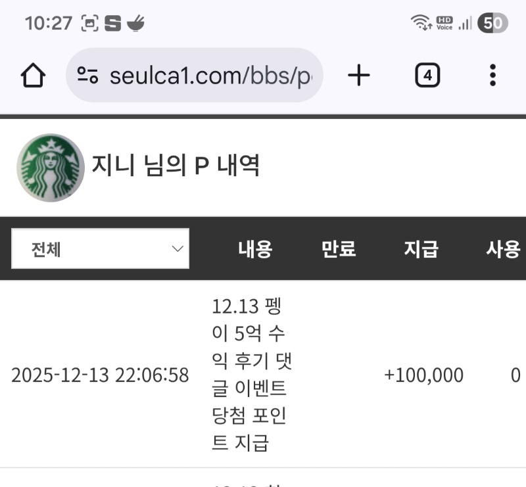The height and width of the screenshot is (487, 526).
Task: Select the 내용 column header
Action: click(x=255, y=250)
